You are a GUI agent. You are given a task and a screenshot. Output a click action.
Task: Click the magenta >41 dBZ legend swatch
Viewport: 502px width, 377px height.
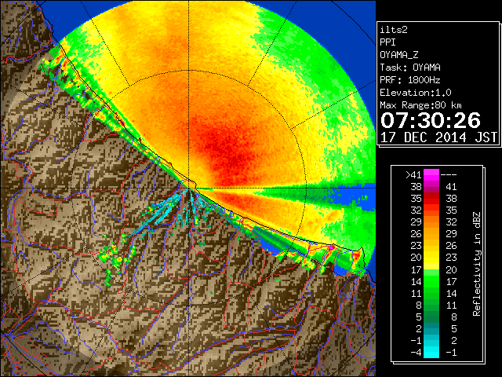click(x=431, y=175)
